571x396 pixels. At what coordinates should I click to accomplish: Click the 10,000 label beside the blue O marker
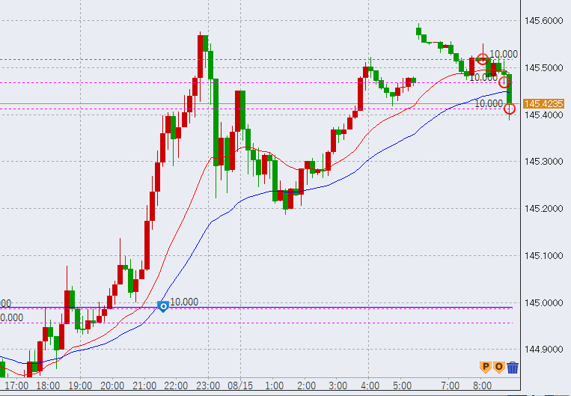tap(184, 302)
